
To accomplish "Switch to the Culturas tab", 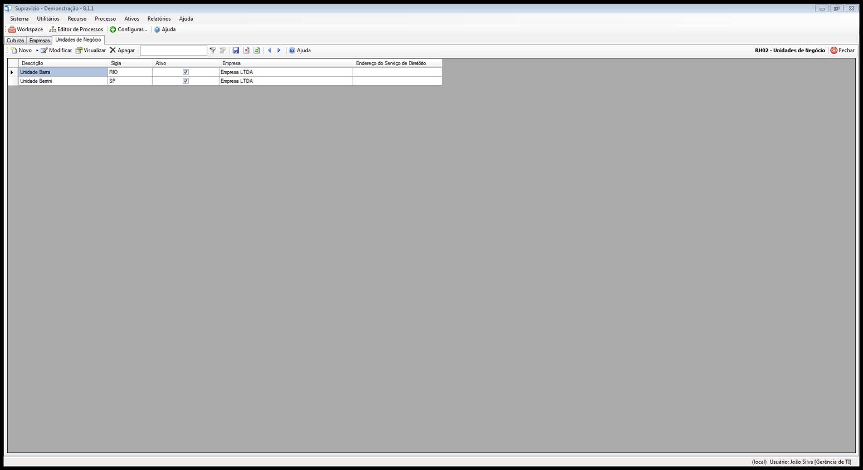I will click(x=16, y=41).
